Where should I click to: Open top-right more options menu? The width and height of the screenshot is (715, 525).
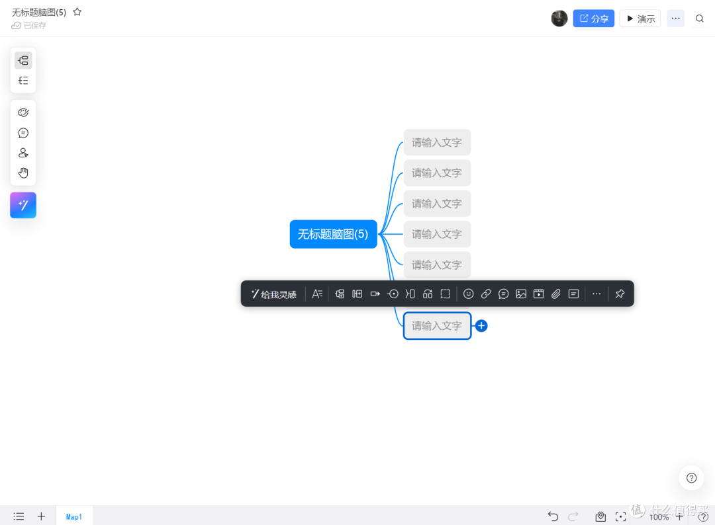pyautogui.click(x=675, y=19)
